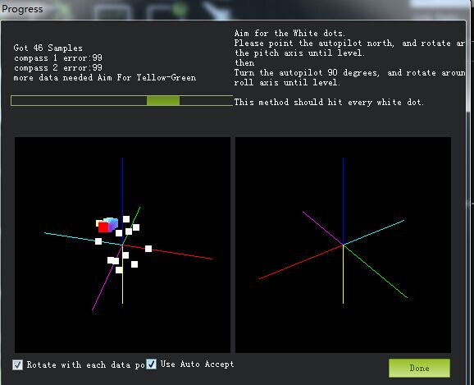This screenshot has height=385, width=474.
Task: Click the red cube marker
Action: point(103,227)
